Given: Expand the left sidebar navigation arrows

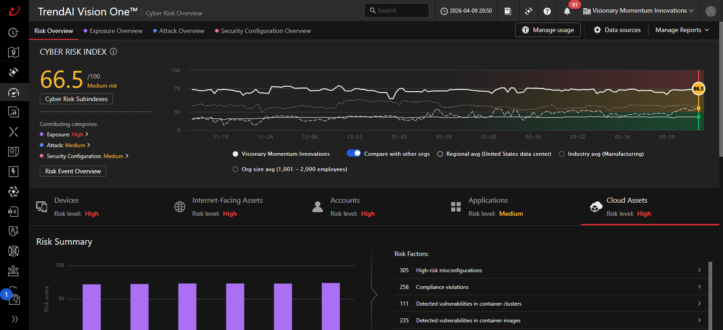Looking at the screenshot, I should click(14, 319).
